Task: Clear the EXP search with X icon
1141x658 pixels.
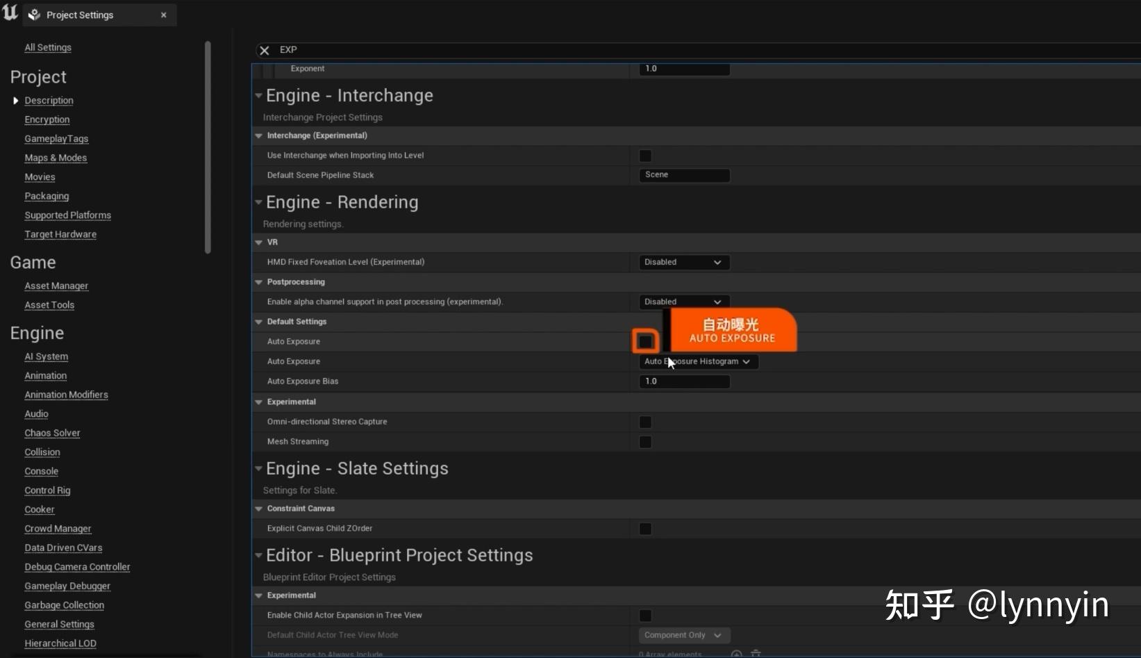Action: 265,50
